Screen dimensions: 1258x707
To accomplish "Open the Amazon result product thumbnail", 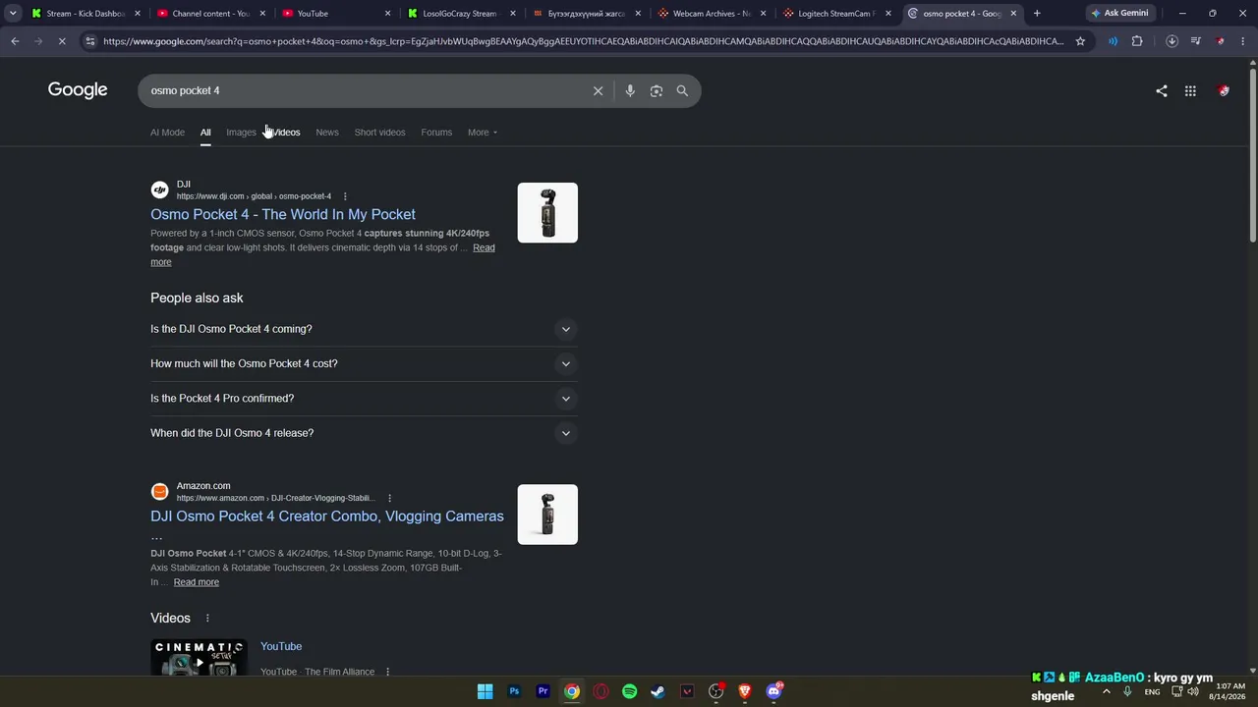I will click(547, 515).
